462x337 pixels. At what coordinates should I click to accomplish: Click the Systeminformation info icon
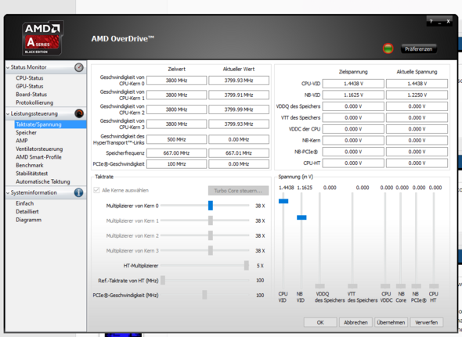pyautogui.click(x=78, y=192)
